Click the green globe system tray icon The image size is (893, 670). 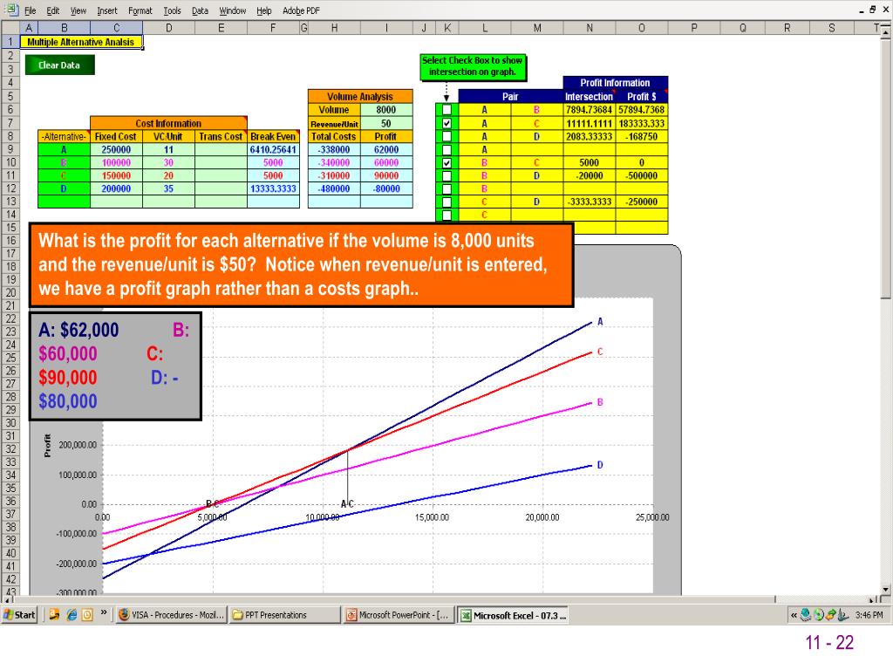point(818,615)
